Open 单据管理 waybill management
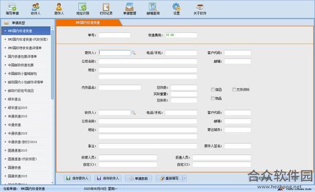The height and width of the screenshot is (192, 315). click(x=130, y=9)
